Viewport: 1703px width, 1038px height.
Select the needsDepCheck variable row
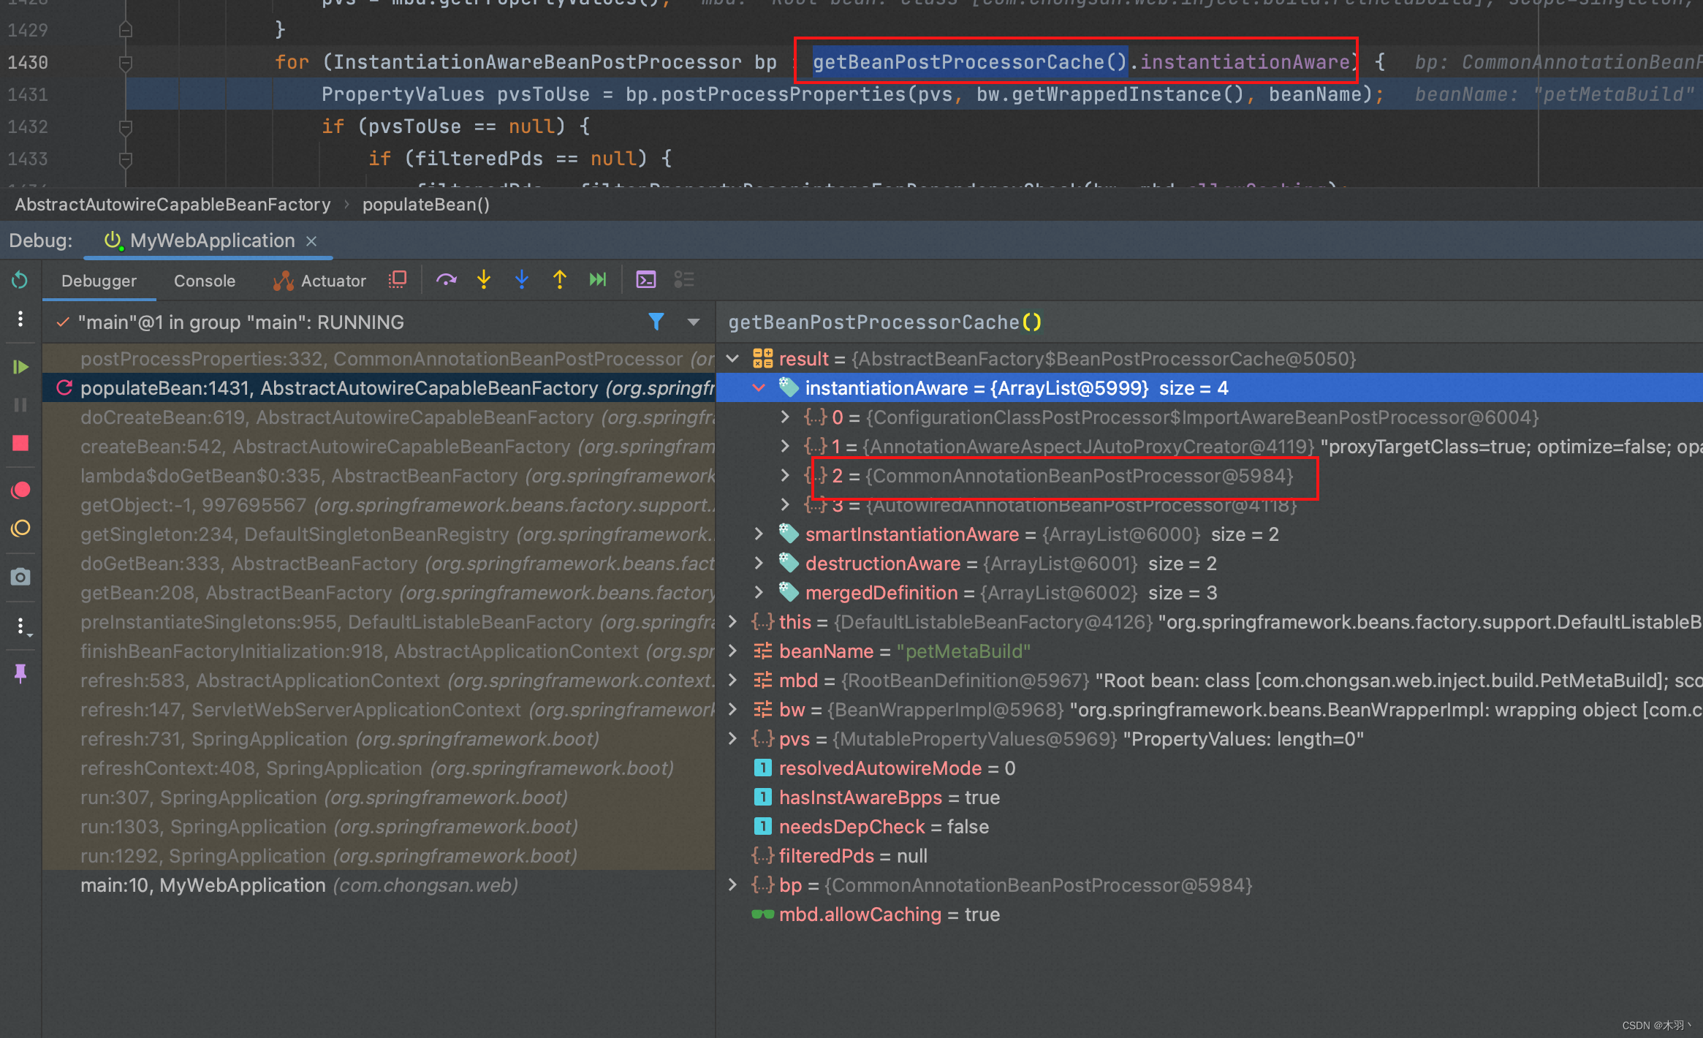(x=1210, y=827)
